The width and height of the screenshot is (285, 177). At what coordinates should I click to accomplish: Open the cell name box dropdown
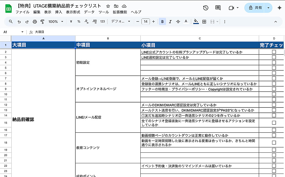22,32
